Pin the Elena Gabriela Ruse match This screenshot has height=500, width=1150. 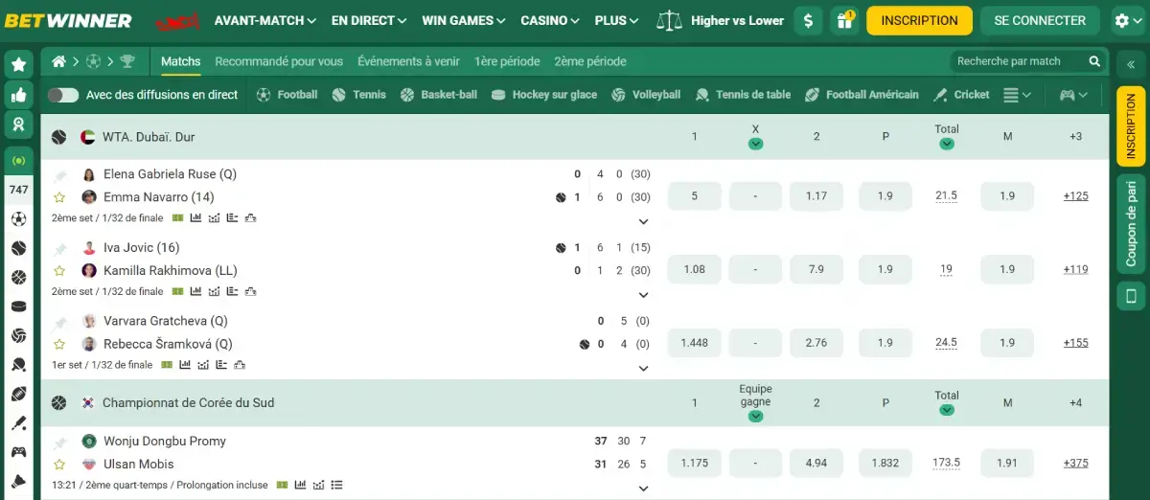click(59, 175)
